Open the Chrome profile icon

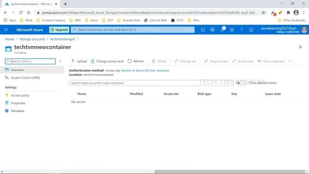pyautogui.click(x=296, y=13)
